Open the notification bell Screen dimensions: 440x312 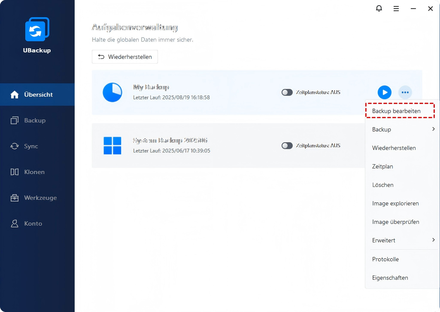379,8
